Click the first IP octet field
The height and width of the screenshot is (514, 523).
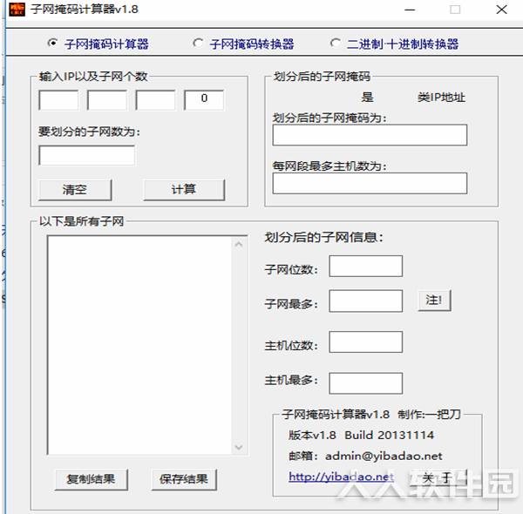pos(58,100)
